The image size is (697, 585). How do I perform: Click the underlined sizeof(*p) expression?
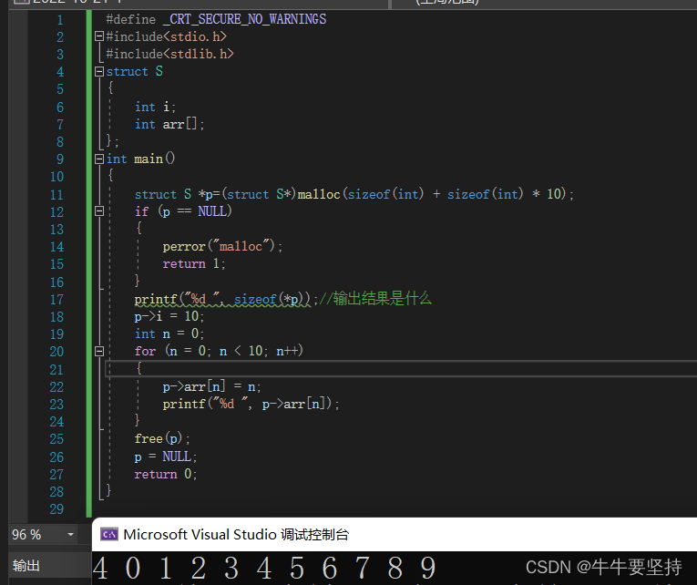272,299
